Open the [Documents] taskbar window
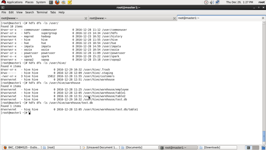The width and height of the screenshot is (266, 150). (x=139, y=148)
